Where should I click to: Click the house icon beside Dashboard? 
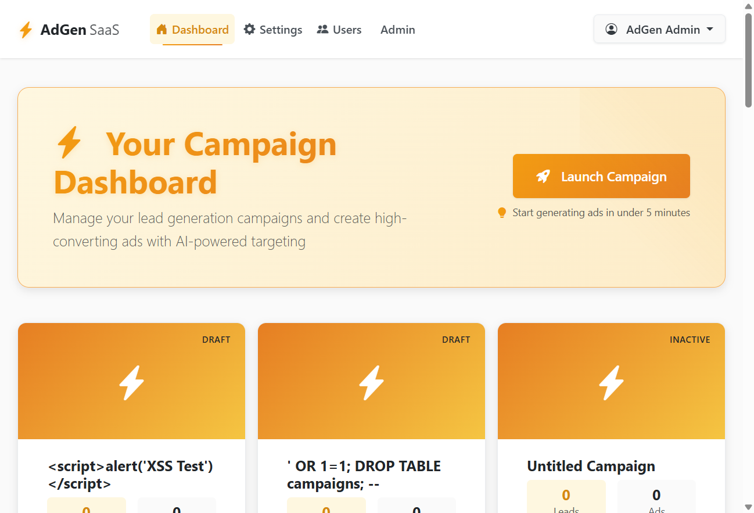pyautogui.click(x=161, y=29)
